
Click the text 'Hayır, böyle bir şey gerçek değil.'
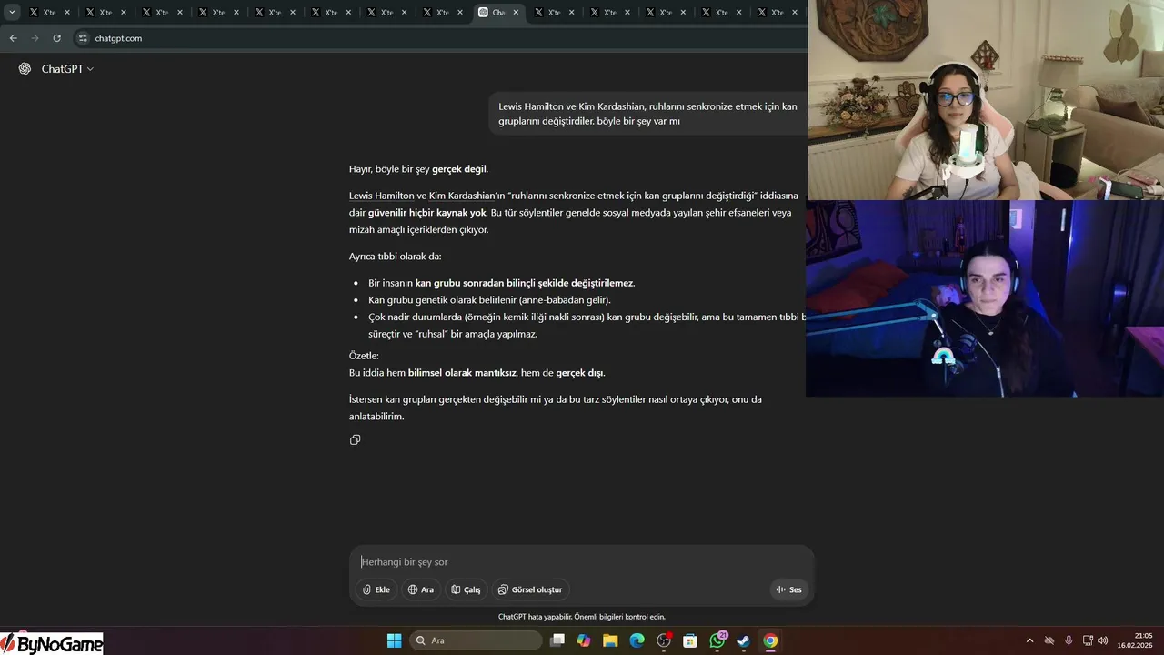(x=418, y=169)
